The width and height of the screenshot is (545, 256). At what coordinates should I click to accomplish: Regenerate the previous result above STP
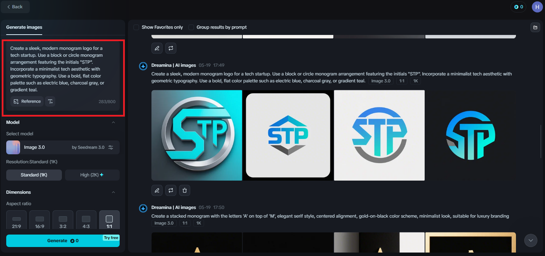click(x=171, y=48)
